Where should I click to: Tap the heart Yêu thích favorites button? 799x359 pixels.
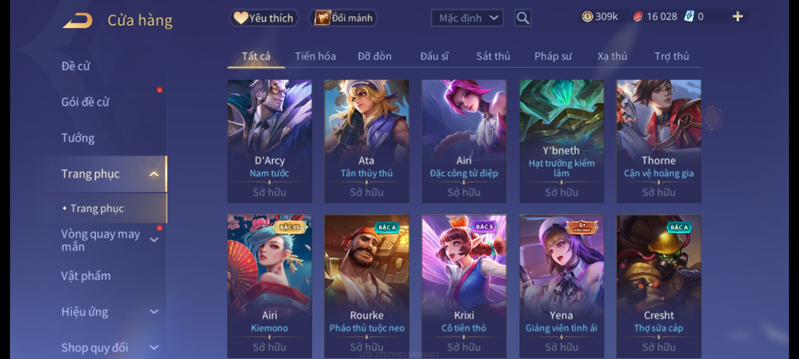pyautogui.click(x=264, y=18)
